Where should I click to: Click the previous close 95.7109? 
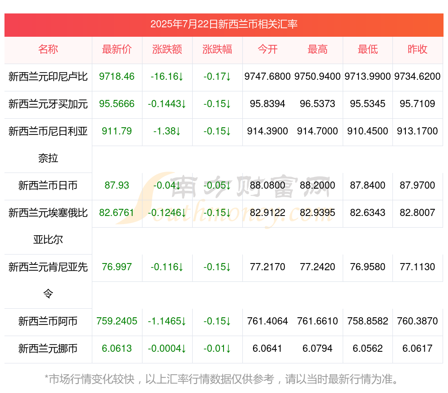418,104
